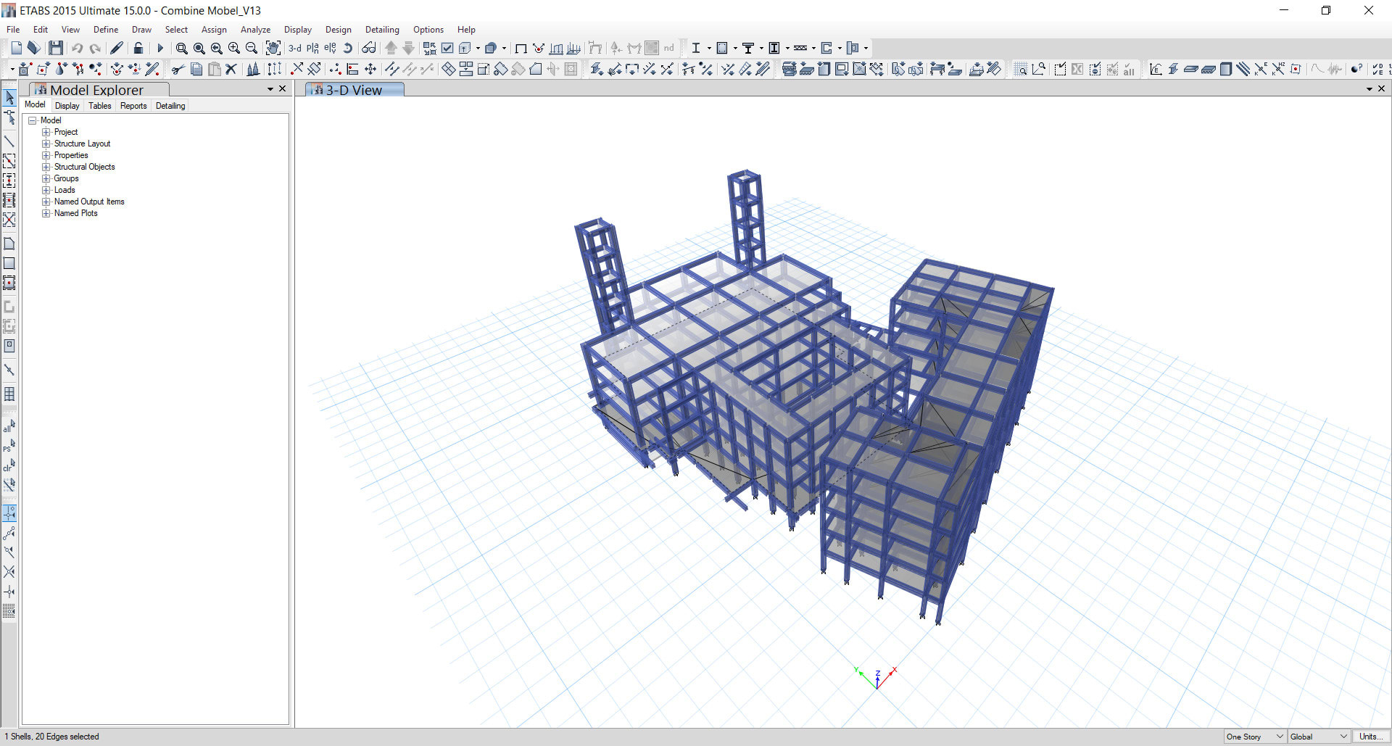Click the Save model icon
The width and height of the screenshot is (1392, 746).
point(56,48)
